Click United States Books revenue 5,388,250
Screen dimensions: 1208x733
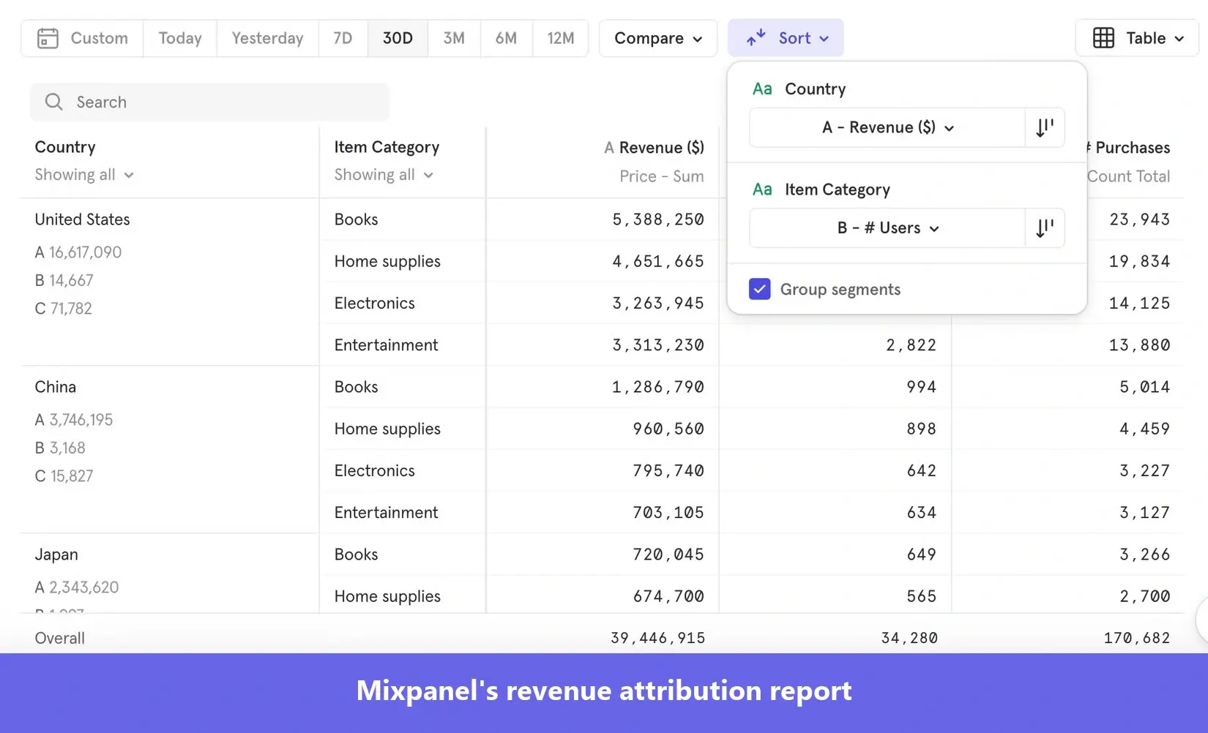(x=658, y=219)
